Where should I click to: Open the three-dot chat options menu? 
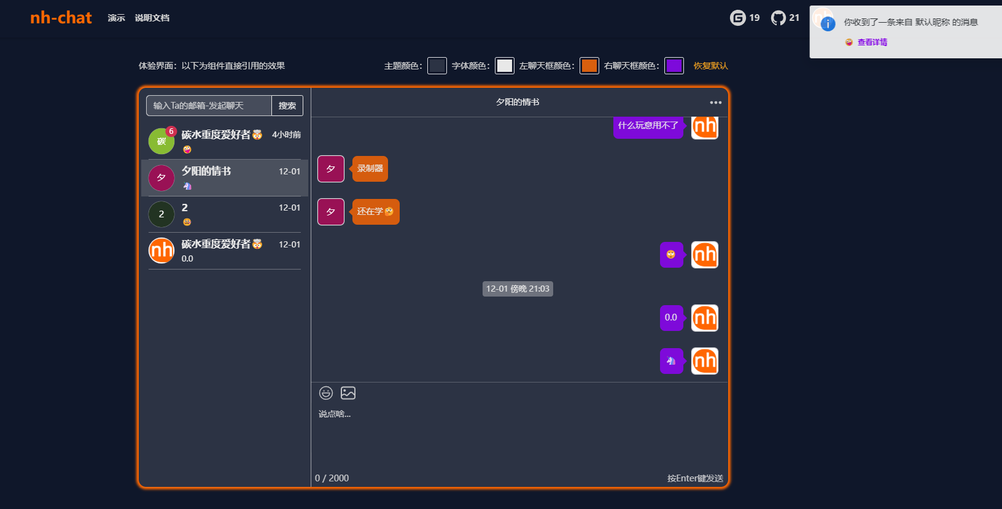(x=715, y=103)
